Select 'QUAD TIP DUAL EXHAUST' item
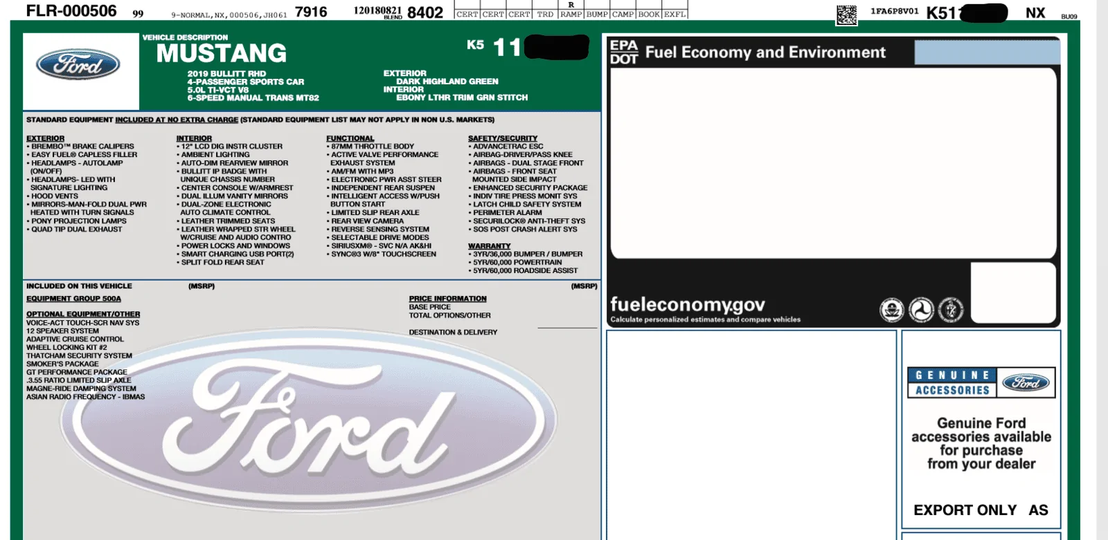The width and height of the screenshot is (1108, 540). coord(74,230)
